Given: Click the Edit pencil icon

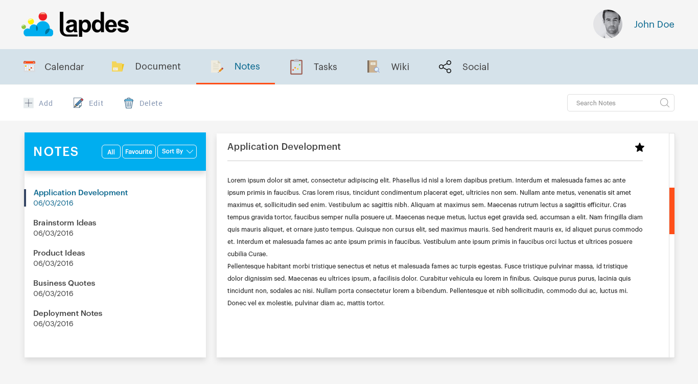Looking at the screenshot, I should click(x=78, y=102).
